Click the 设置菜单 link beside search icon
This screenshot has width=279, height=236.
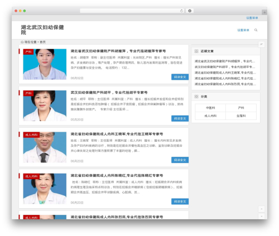pos(243,30)
